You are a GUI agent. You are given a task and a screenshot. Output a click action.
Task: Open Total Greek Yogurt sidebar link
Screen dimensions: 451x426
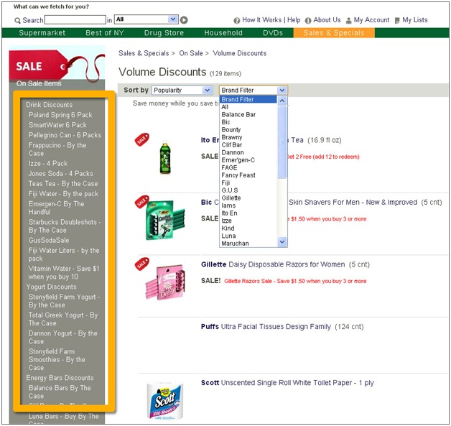pos(63,319)
